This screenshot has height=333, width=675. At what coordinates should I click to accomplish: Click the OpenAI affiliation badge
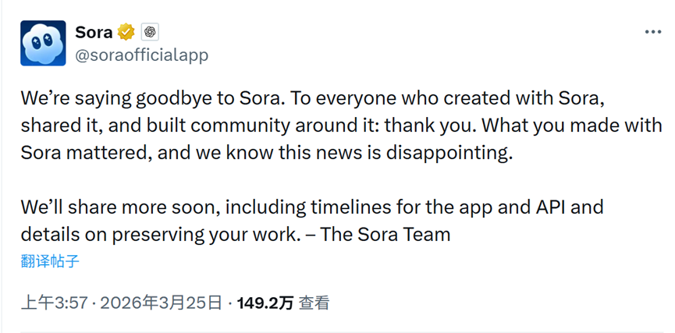coord(150,32)
